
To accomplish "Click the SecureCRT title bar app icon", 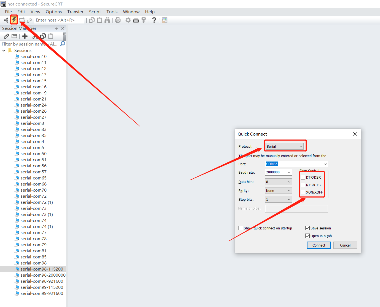I will pyautogui.click(x=3, y=4).
